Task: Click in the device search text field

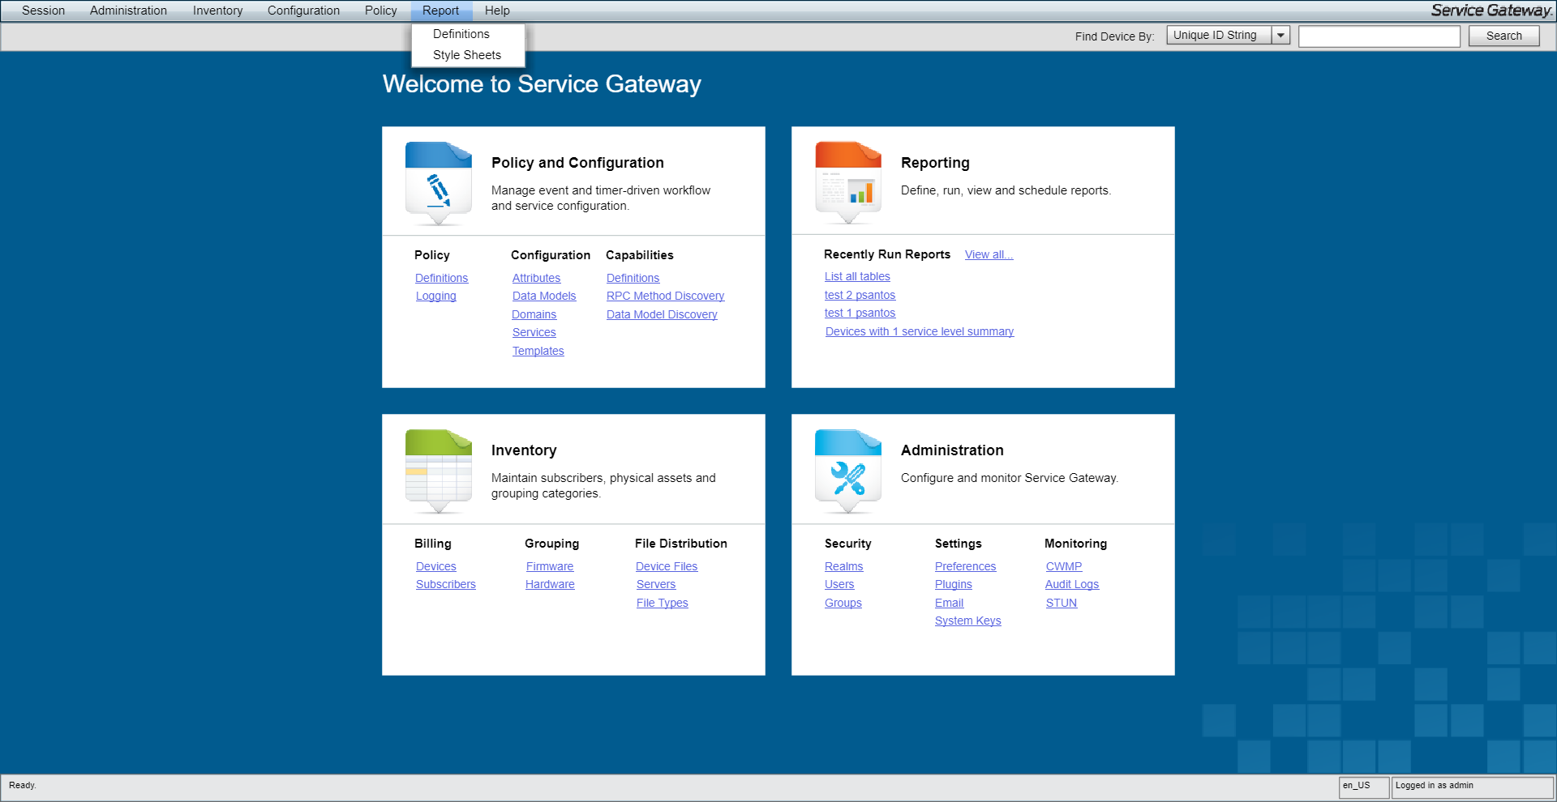Action: (x=1379, y=36)
